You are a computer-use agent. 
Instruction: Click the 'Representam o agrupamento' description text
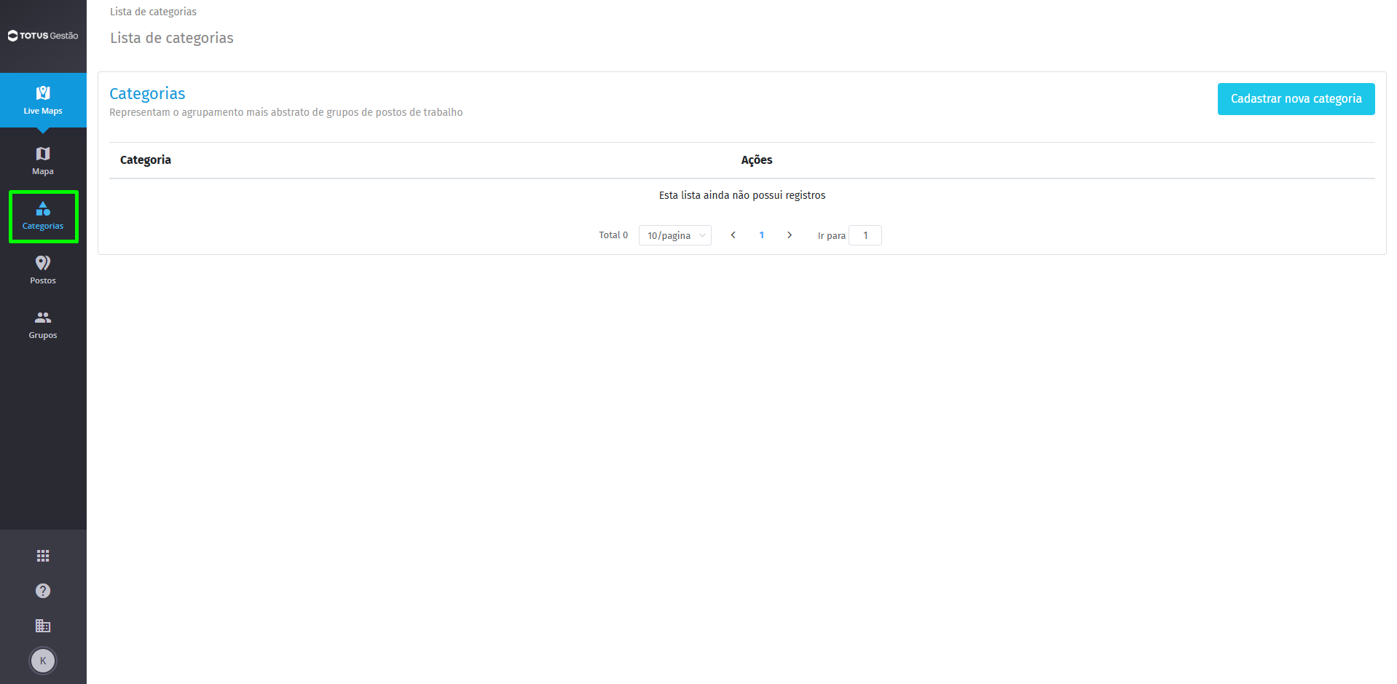[x=286, y=112]
